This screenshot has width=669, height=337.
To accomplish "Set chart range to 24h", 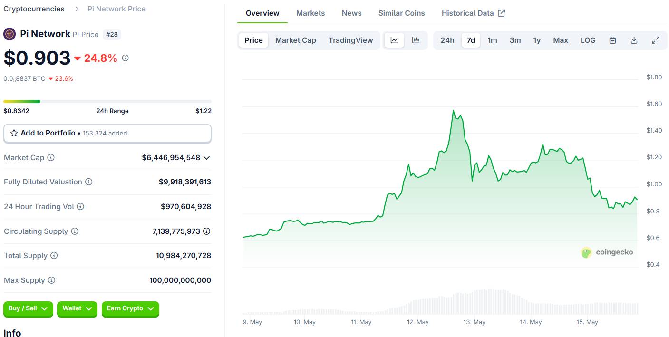I will point(447,40).
